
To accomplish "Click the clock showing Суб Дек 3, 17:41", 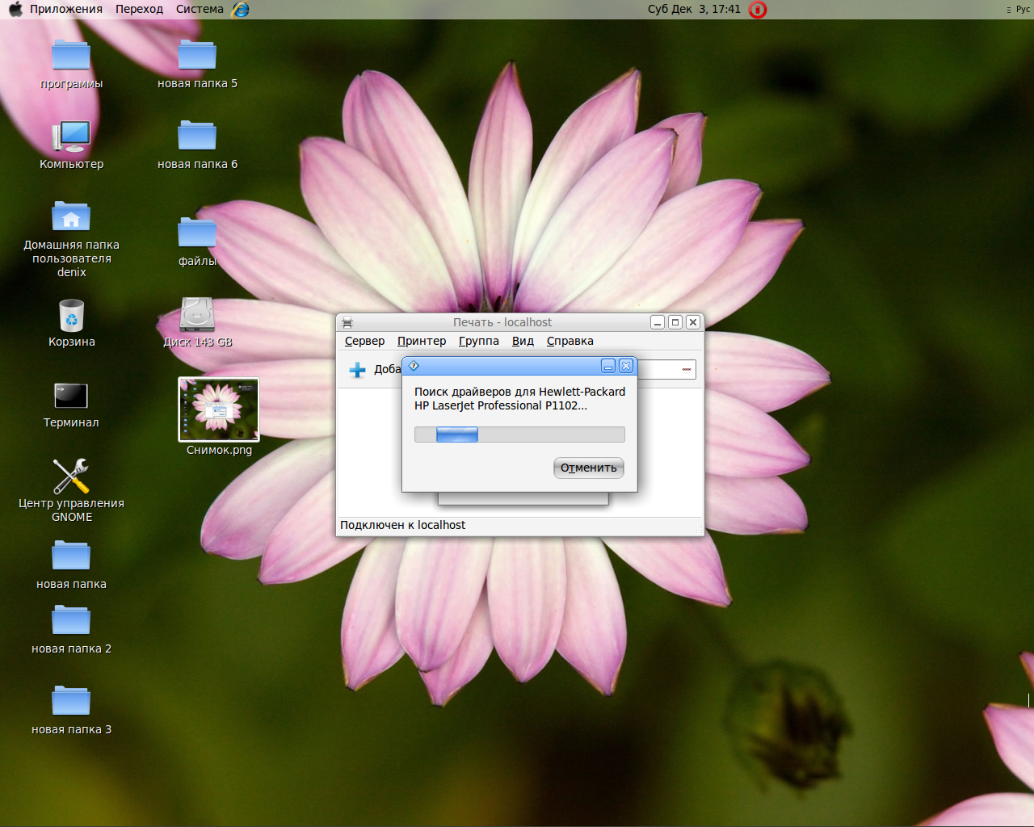I will point(694,10).
